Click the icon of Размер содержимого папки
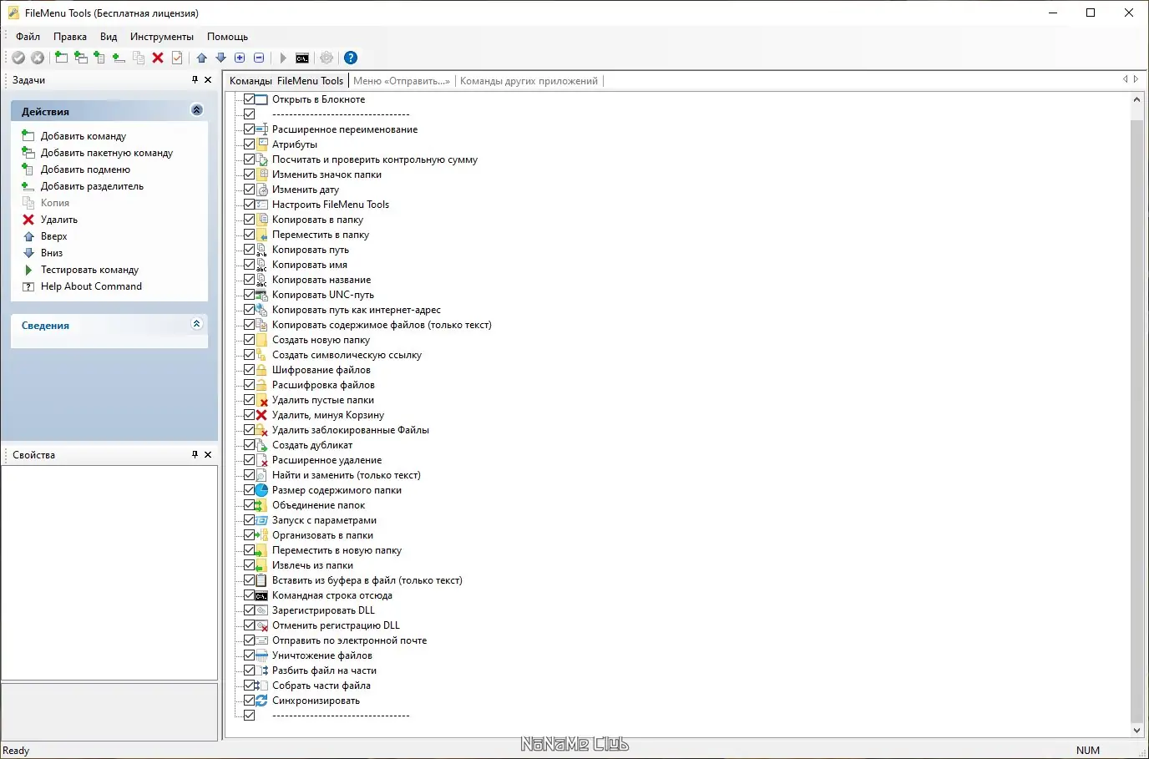1149x759 pixels. (261, 490)
